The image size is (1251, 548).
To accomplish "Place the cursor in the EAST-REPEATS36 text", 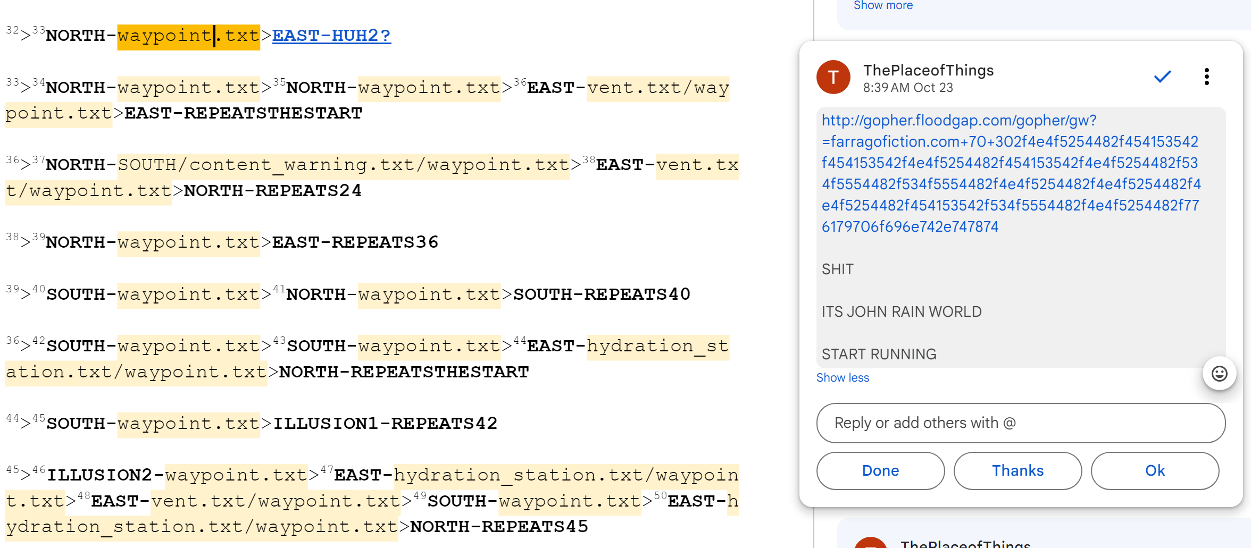I will coord(355,243).
